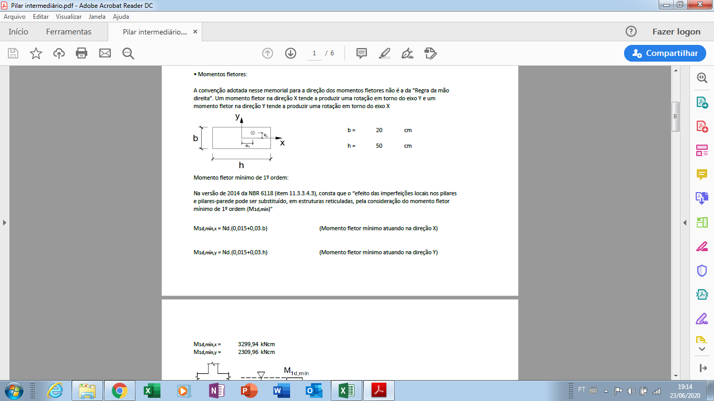Click the text 'Momento fletor mínimo de 1º ordem:'

pyautogui.click(x=240, y=178)
